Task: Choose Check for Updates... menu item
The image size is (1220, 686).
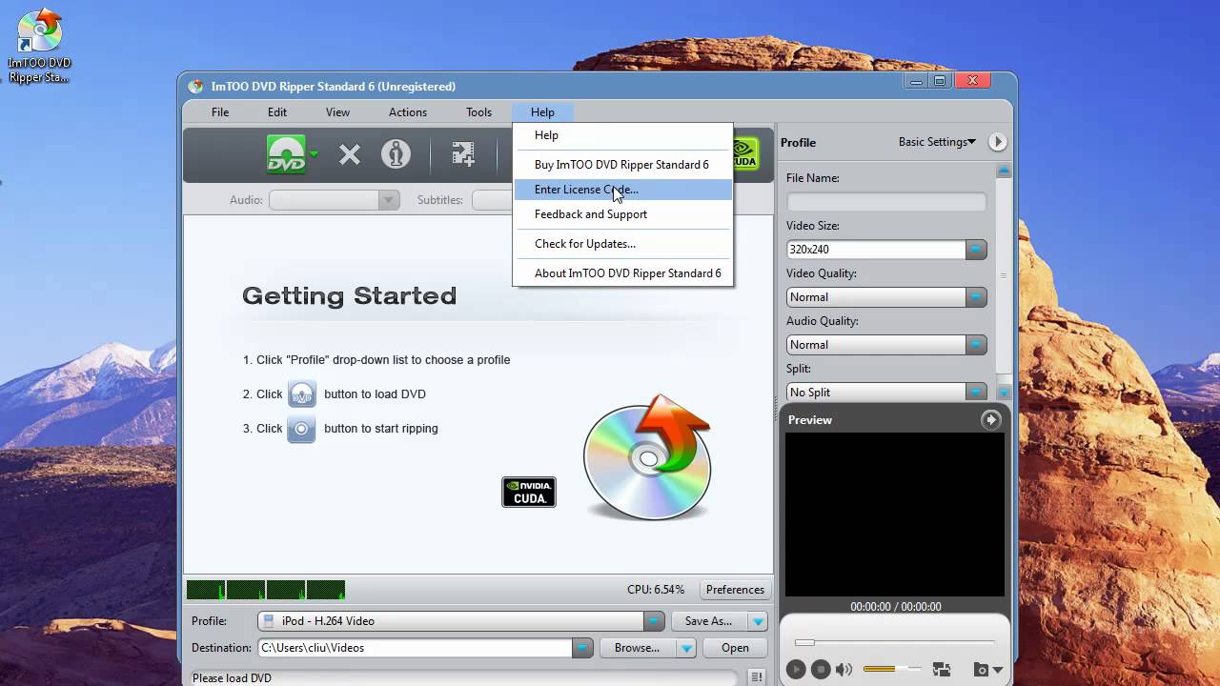Action: click(623, 244)
